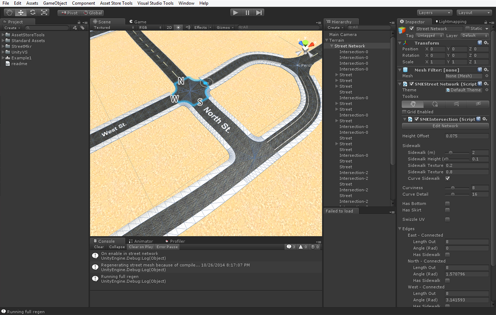
Task: Open the Layout dropdown
Action: tap(474, 13)
